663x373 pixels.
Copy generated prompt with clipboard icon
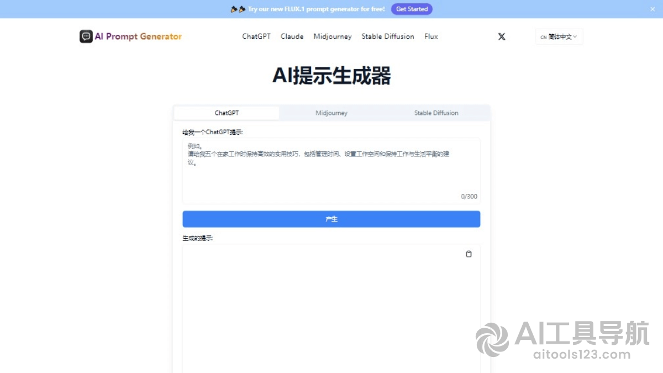[x=469, y=254]
